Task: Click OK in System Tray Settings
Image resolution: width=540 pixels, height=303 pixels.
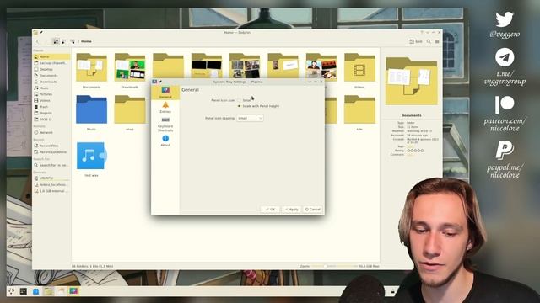Action: tap(270, 210)
